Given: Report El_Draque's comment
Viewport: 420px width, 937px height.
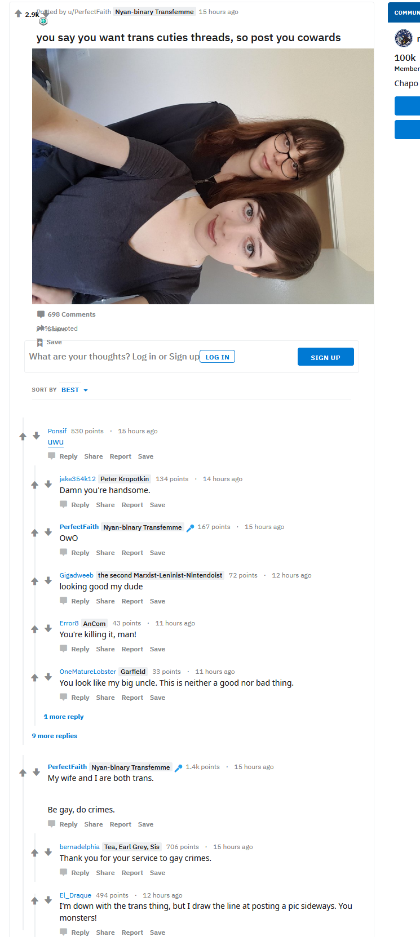Looking at the screenshot, I should click(x=132, y=932).
